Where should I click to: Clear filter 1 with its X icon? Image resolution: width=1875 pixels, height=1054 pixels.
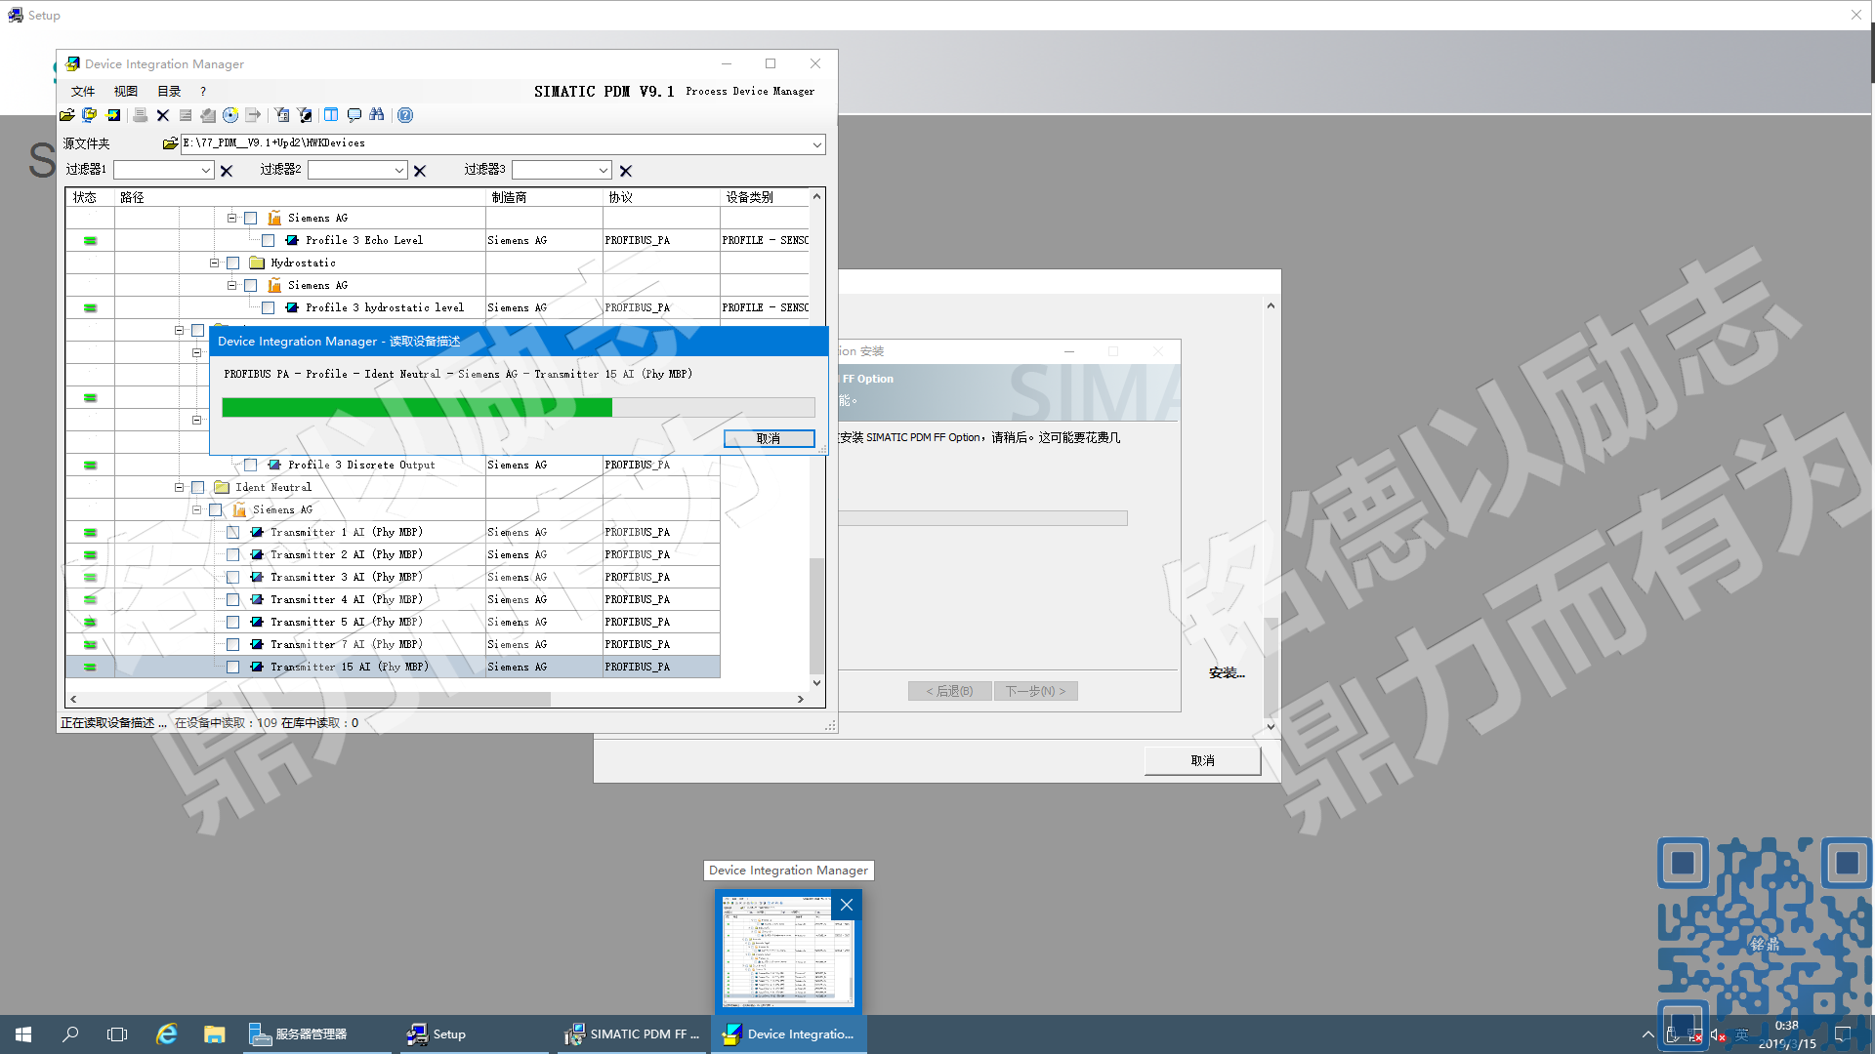click(x=227, y=171)
